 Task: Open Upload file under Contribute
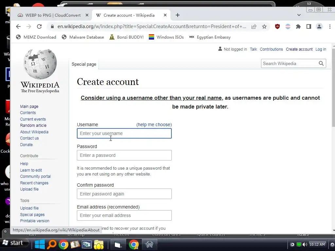click(x=29, y=189)
